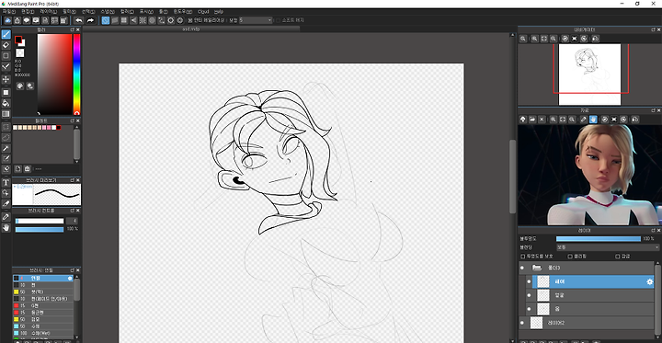Click the brush size value field
Viewport: 662px width, 343px height.
click(x=72, y=221)
